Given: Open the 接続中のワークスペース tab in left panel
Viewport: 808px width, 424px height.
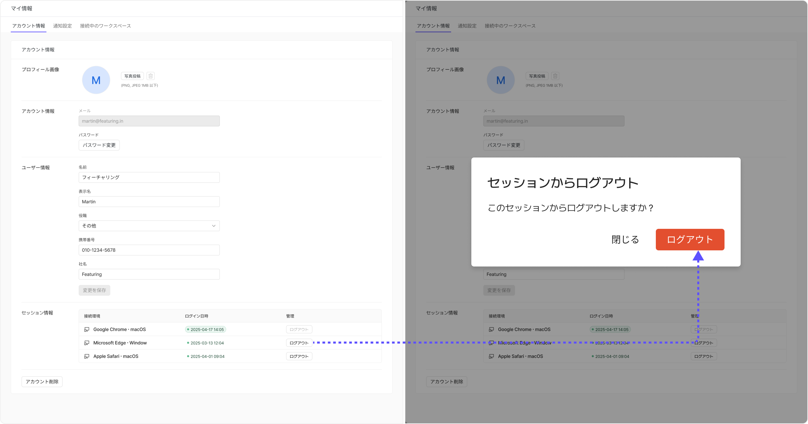Looking at the screenshot, I should click(105, 26).
